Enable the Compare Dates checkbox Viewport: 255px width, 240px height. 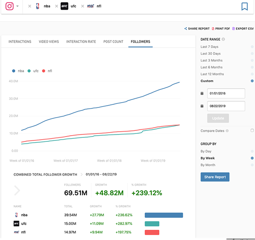252,130
